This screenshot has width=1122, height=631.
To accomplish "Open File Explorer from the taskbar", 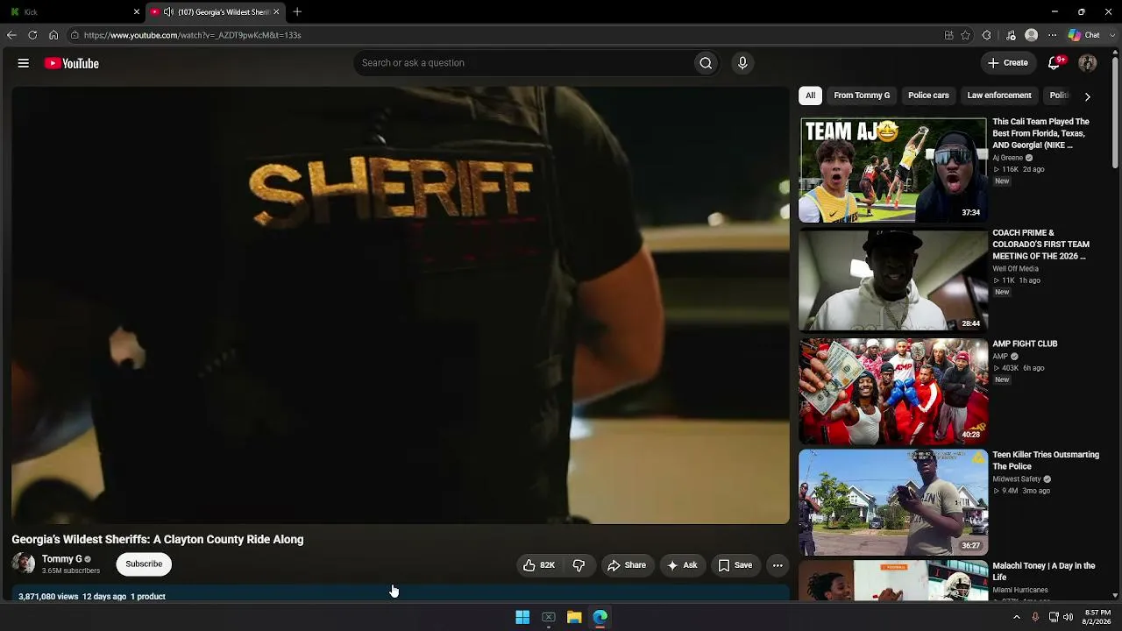I will pyautogui.click(x=574, y=617).
